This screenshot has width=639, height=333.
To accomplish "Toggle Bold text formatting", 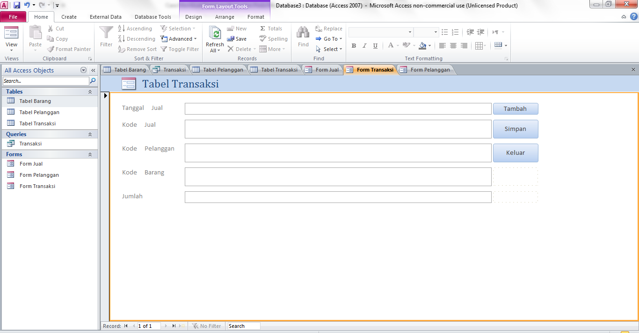I will point(354,46).
